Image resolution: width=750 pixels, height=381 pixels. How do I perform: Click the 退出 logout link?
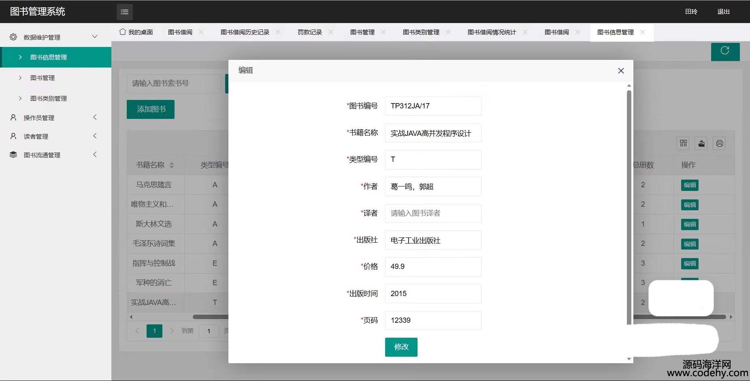(723, 12)
